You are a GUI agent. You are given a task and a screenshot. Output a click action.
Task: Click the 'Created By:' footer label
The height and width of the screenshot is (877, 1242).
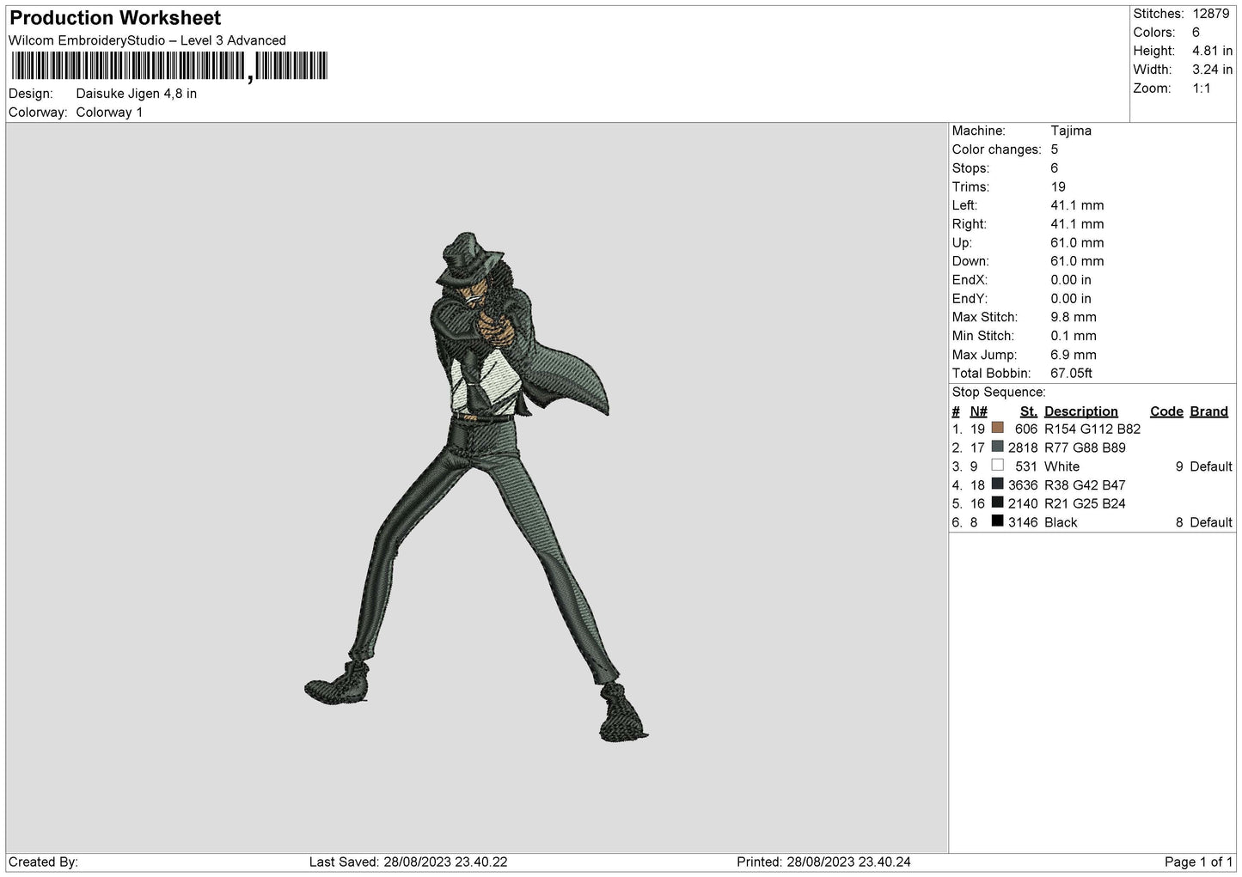43,862
